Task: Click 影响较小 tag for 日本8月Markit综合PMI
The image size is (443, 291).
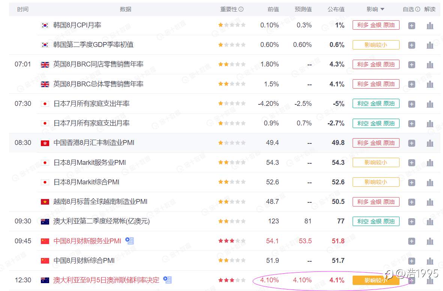Action: point(376,182)
